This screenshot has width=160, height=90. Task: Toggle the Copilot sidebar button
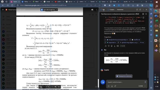coord(151,5)
